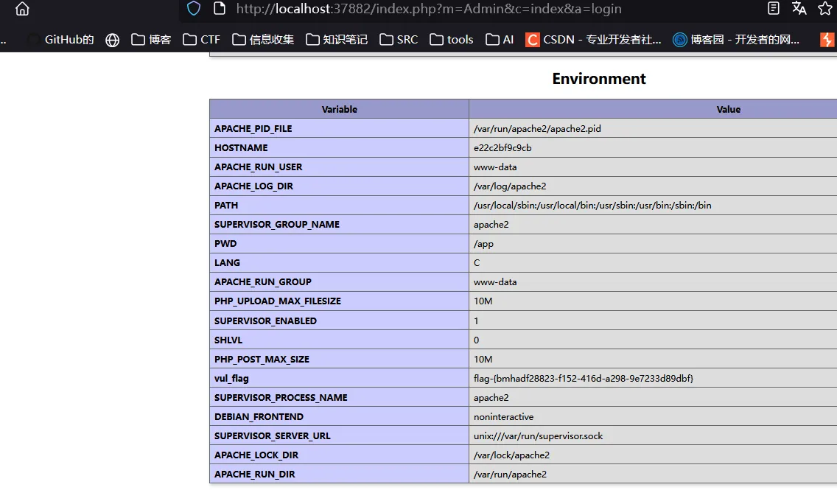
Task: Click the browser home icon
Action: [x=22, y=9]
